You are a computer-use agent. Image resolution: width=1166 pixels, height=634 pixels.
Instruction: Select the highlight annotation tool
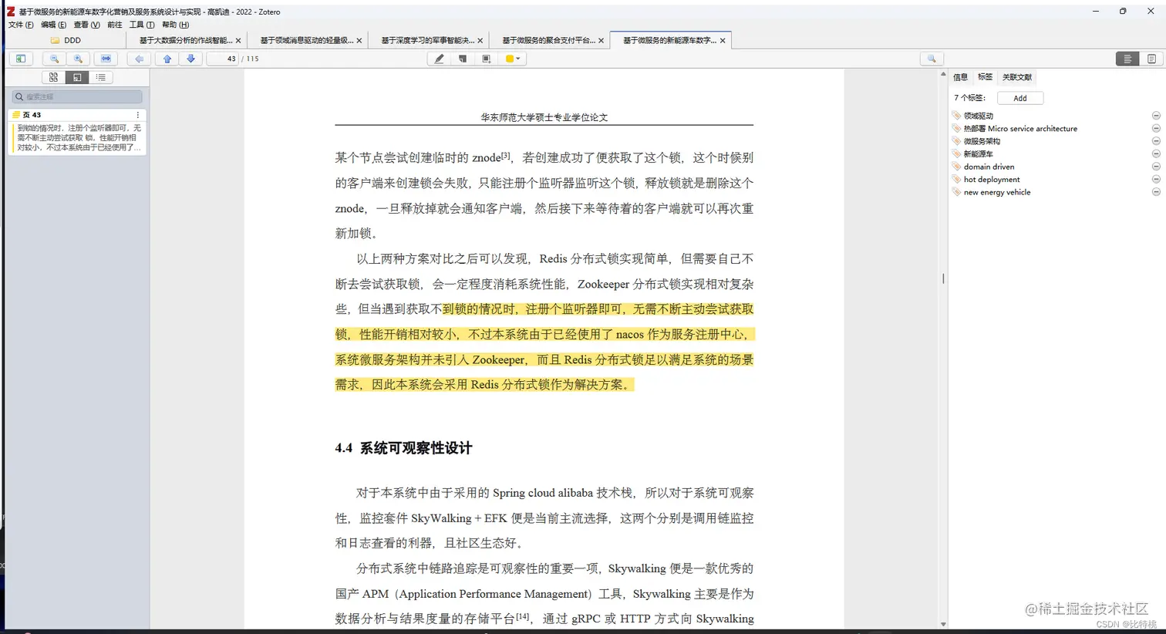[438, 58]
